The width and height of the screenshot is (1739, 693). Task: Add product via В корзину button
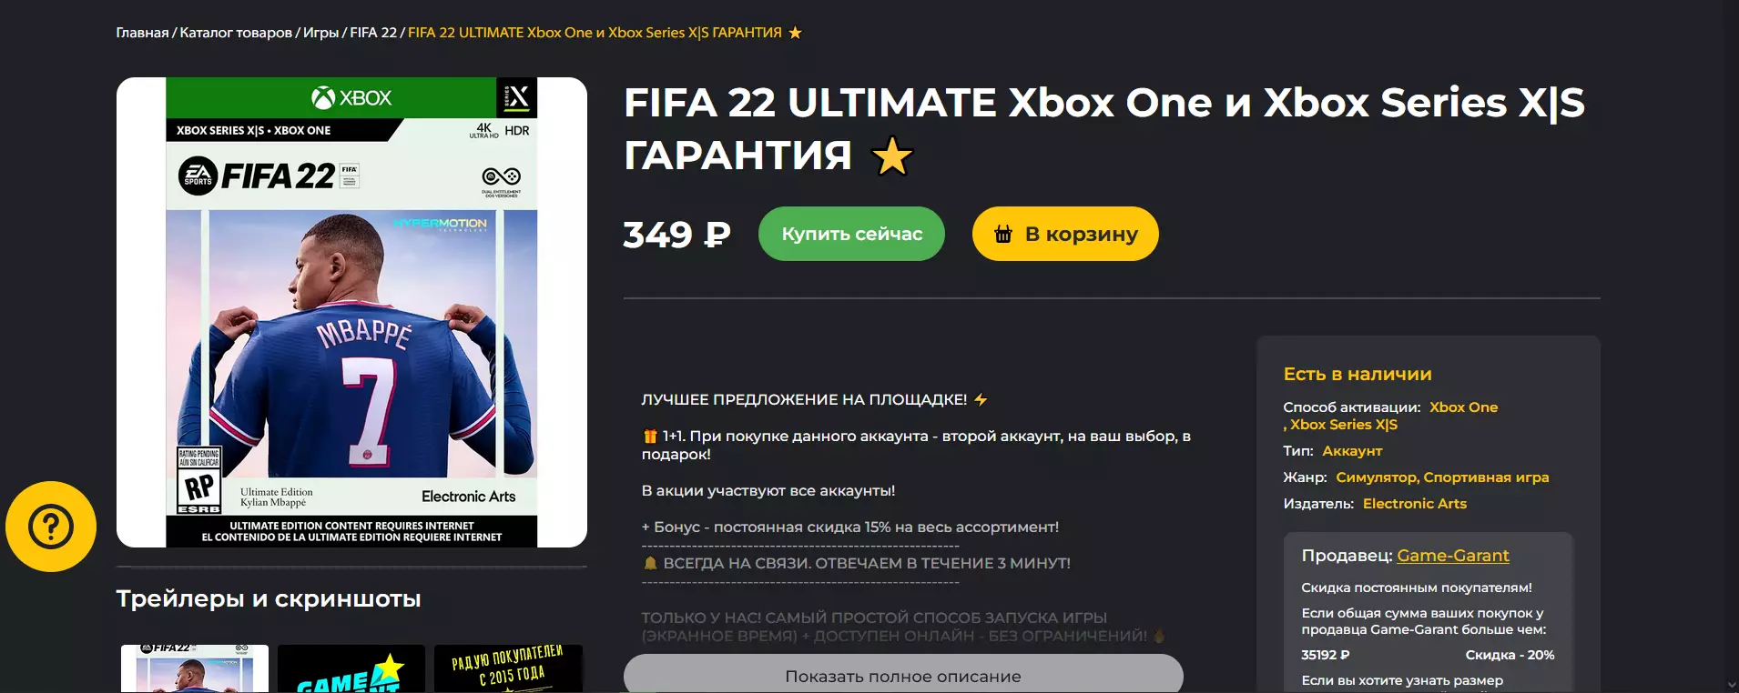[1065, 234]
